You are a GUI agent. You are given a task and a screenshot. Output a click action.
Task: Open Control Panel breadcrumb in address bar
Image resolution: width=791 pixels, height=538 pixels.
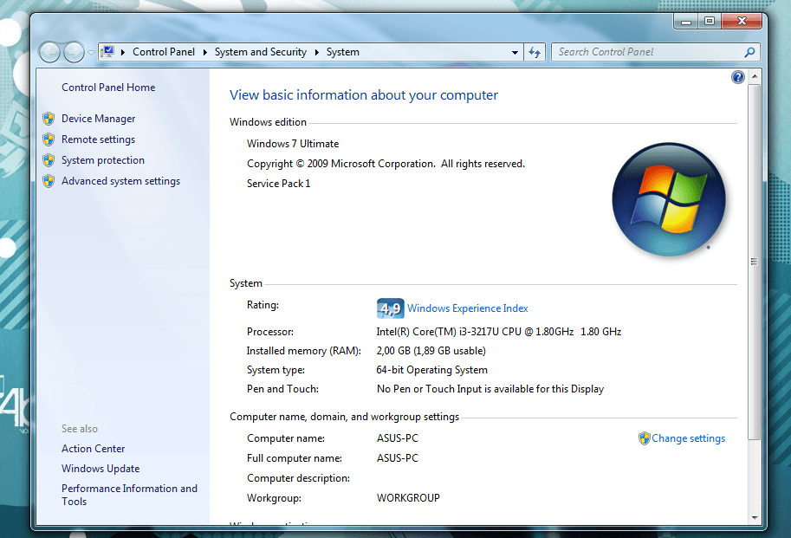click(x=164, y=52)
